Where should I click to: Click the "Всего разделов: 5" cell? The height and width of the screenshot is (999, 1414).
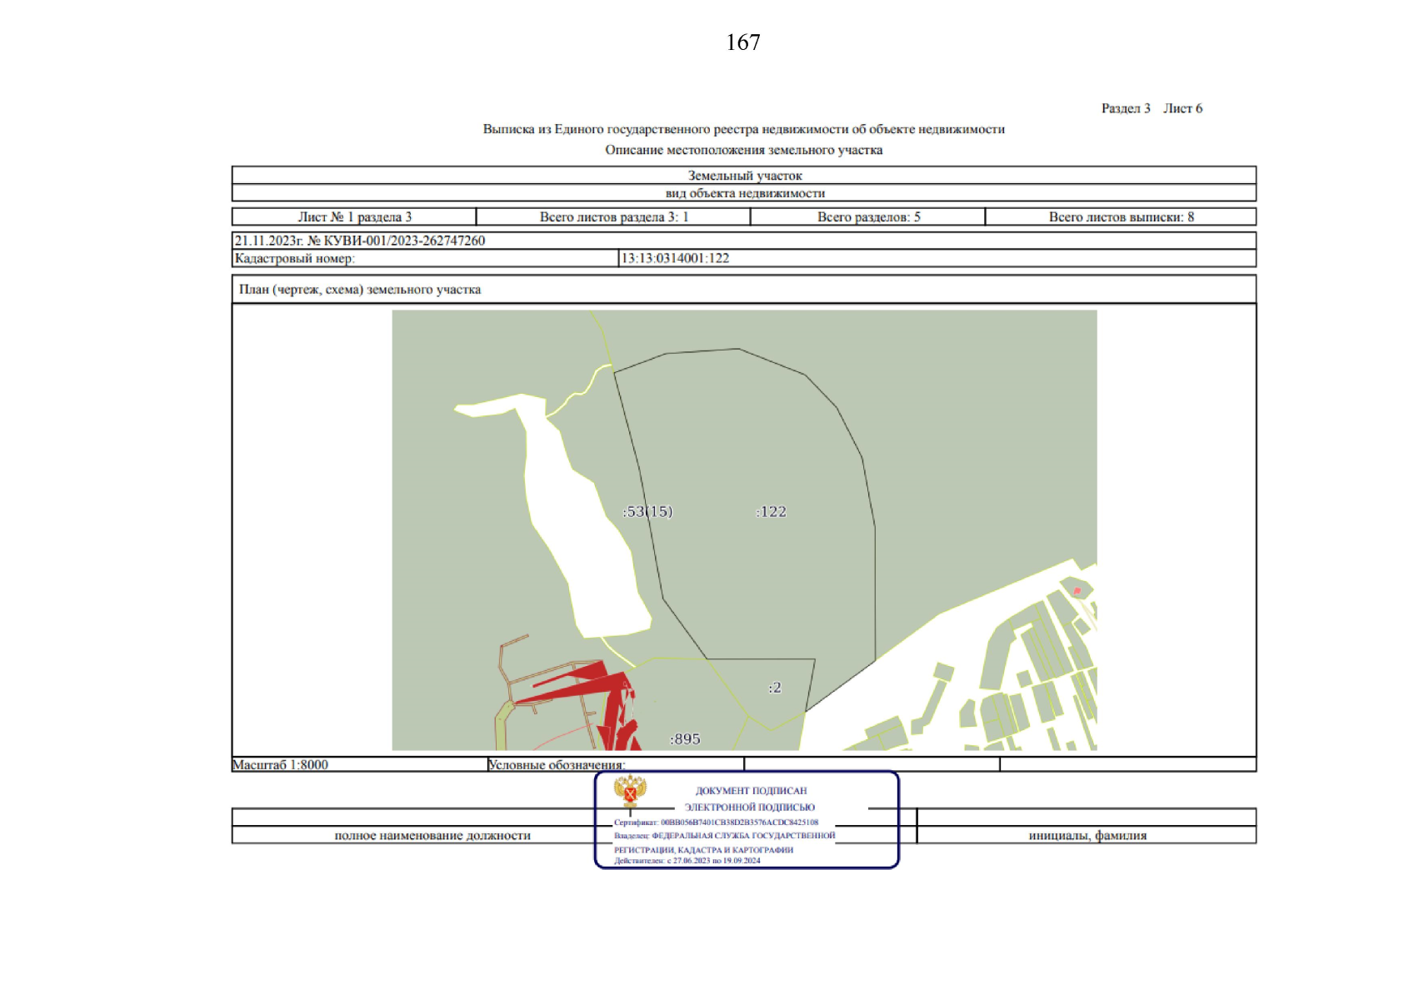[868, 216]
